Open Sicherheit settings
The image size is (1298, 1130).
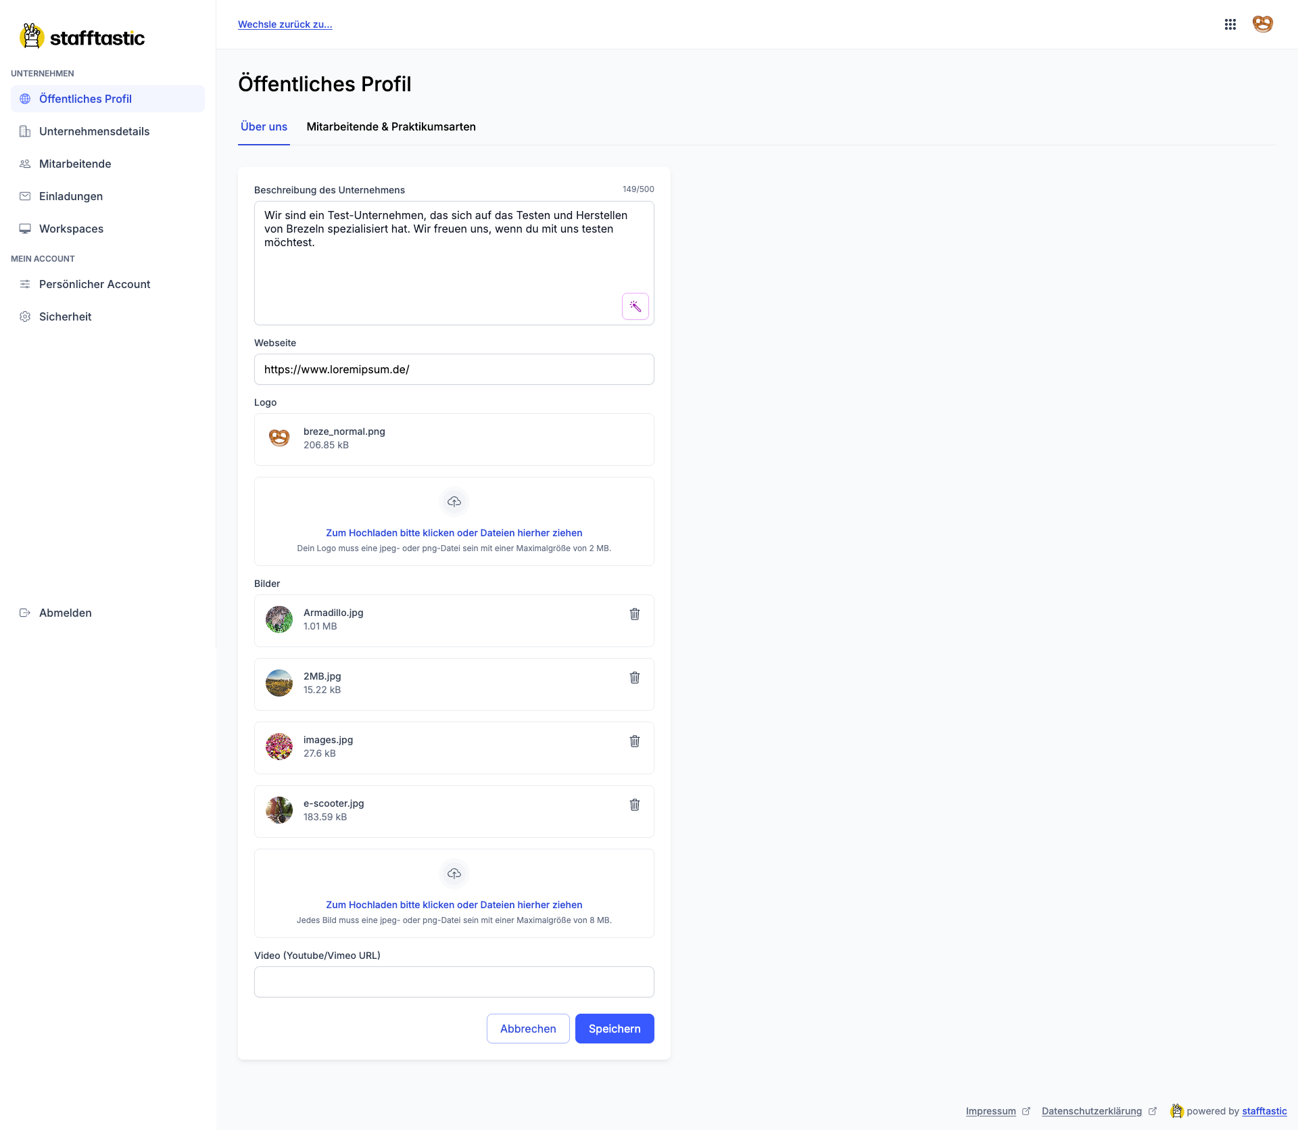(x=65, y=316)
